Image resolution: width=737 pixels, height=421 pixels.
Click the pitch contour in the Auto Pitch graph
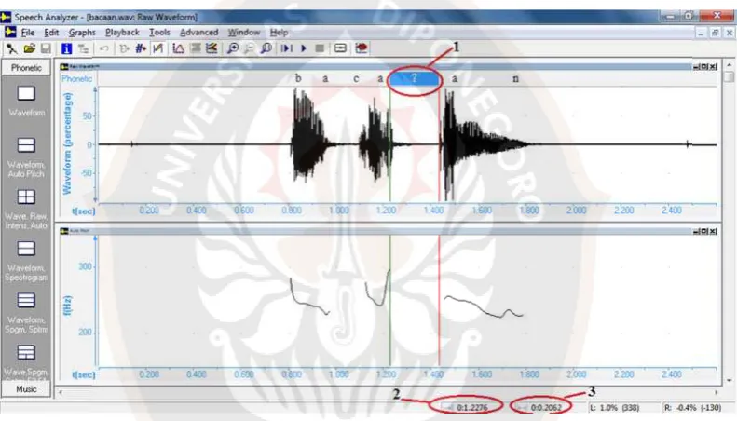tap(480, 306)
